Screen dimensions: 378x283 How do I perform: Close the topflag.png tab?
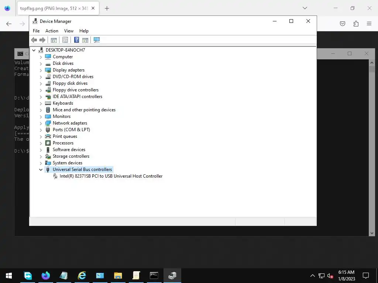(93, 8)
